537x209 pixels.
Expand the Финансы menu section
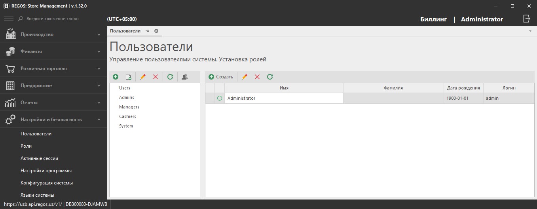point(53,51)
